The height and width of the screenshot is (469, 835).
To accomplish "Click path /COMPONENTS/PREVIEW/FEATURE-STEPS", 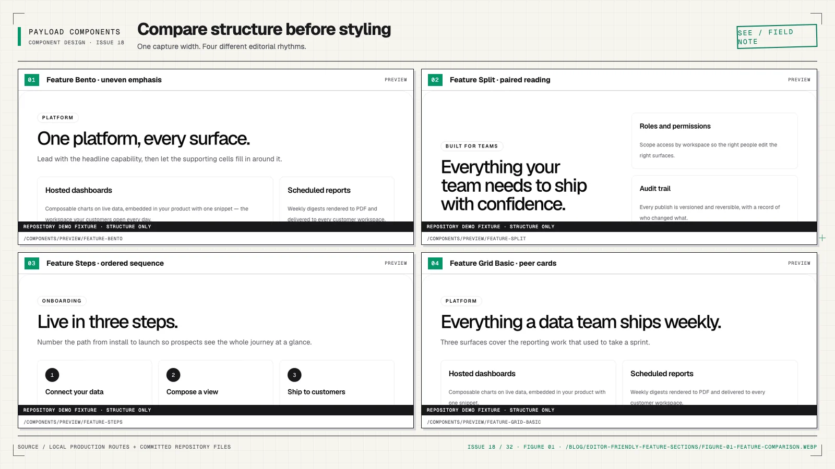I will point(73,422).
